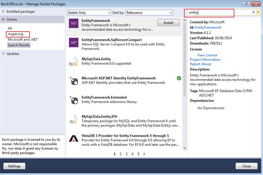This screenshot has height=175, width=263.
Task: Go to results page 5
Action: 138,154
